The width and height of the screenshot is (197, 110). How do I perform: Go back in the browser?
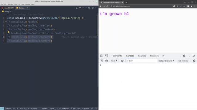click(101, 6)
